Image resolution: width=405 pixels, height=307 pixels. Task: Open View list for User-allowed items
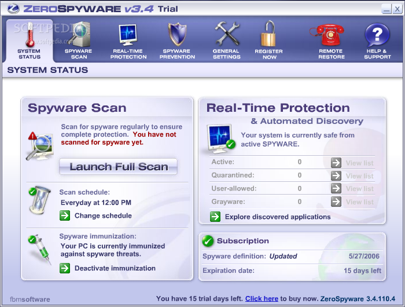click(359, 189)
